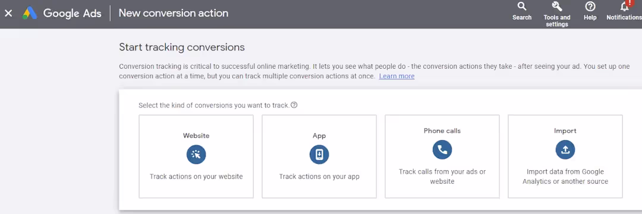Click the Google Ads wordmark text
Image resolution: width=642 pixels, height=214 pixels.
(x=72, y=14)
